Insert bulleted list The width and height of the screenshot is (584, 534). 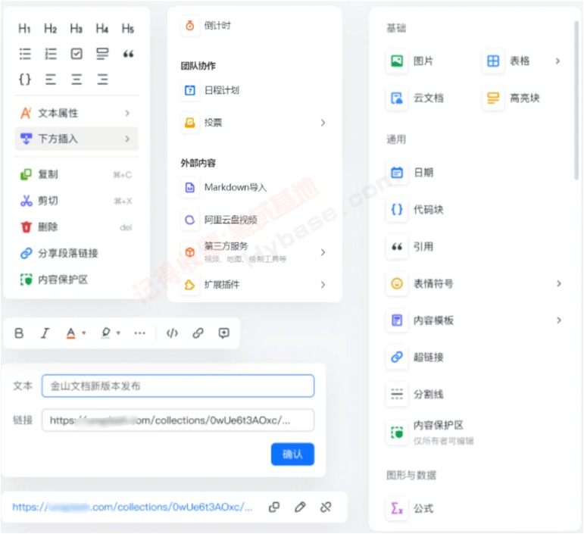25,54
